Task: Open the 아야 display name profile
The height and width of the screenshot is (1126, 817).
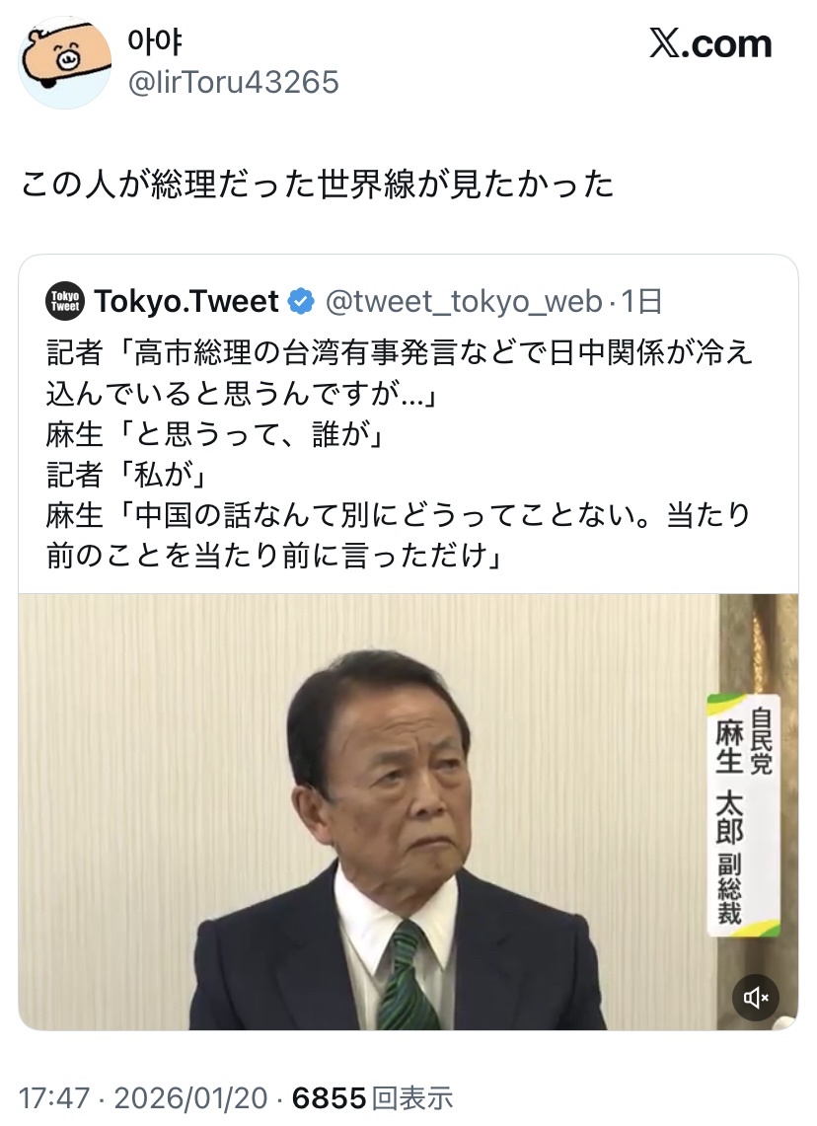Action: click(x=154, y=41)
